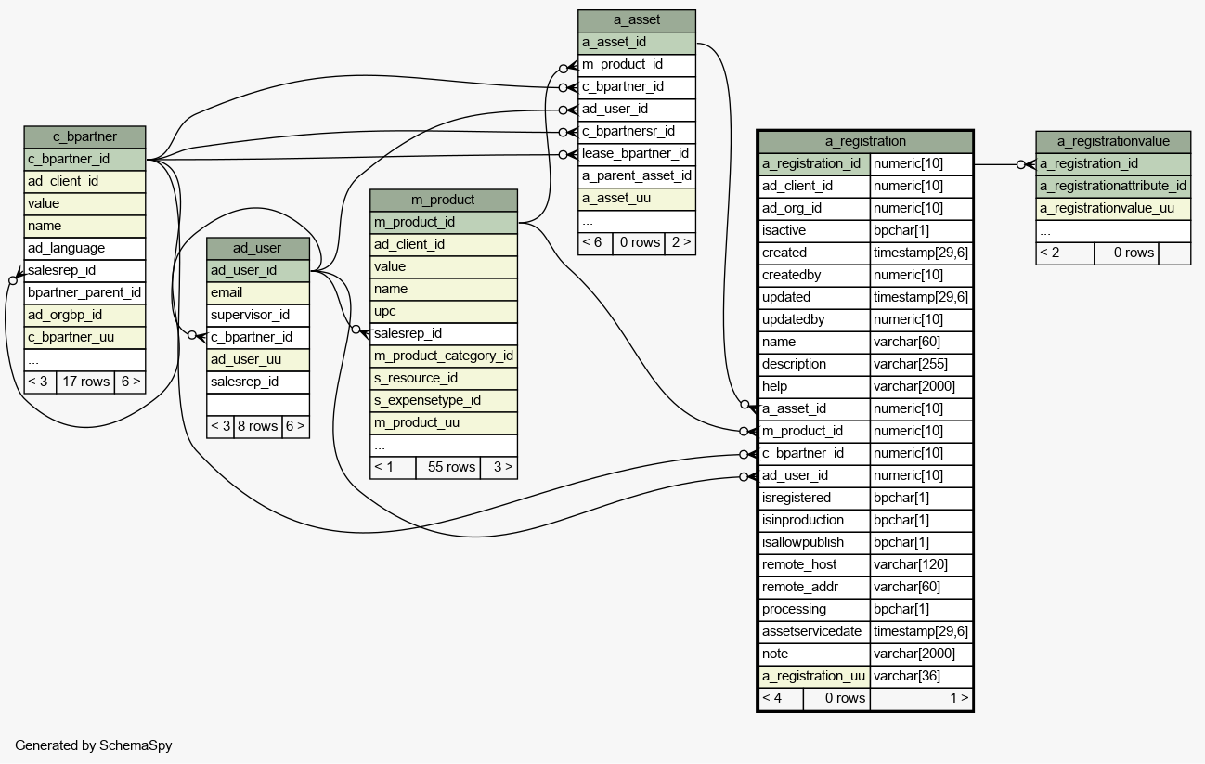
Task: Click the '< 6' parents count in a_asset
Action: tap(595, 242)
